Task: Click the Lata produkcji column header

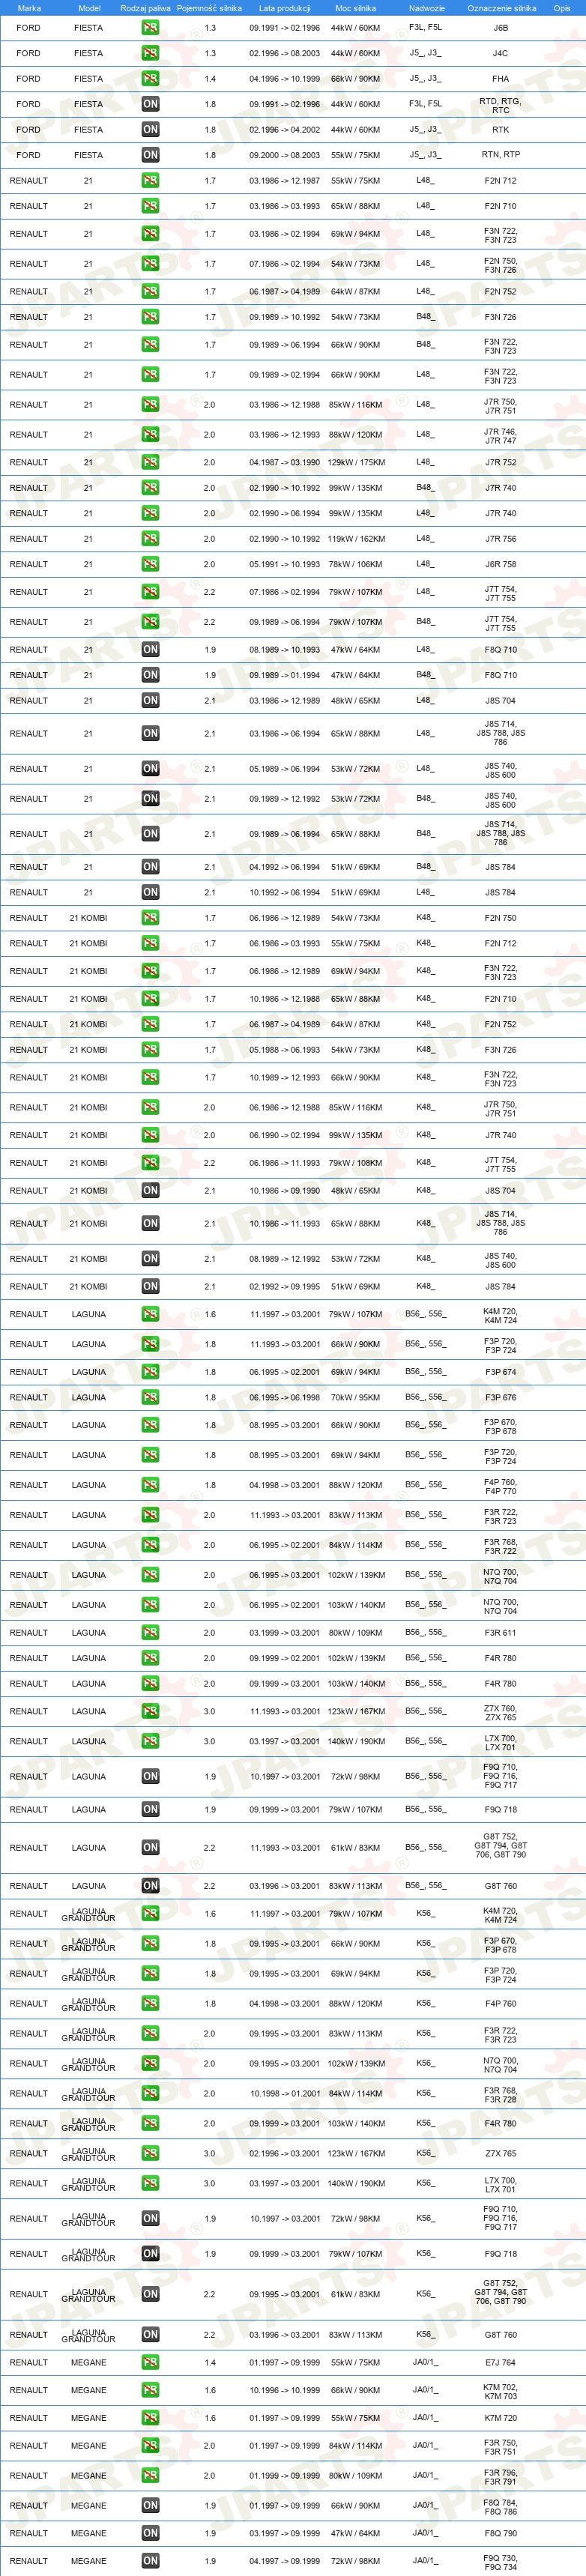Action: click(285, 8)
